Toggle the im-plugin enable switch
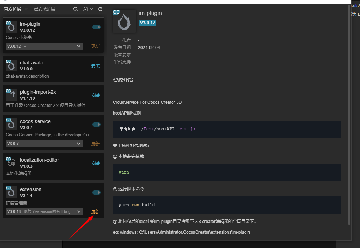360x248 pixels. click(97, 27)
